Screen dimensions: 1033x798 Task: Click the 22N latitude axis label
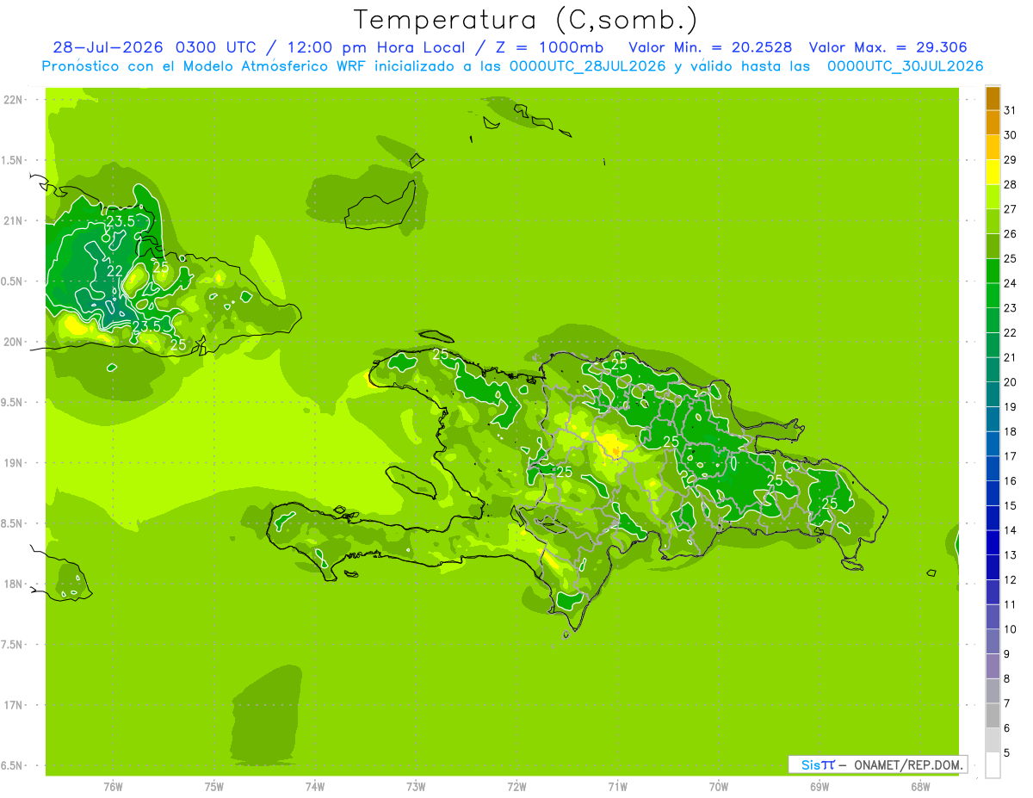point(13,100)
